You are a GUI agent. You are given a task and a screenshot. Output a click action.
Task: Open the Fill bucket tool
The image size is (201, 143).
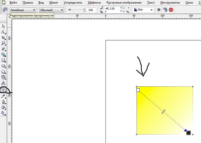(x=3, y=107)
